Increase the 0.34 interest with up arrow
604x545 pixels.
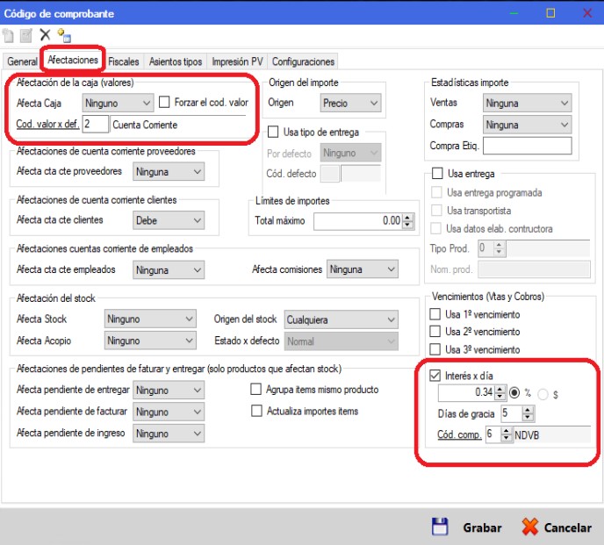(x=500, y=389)
